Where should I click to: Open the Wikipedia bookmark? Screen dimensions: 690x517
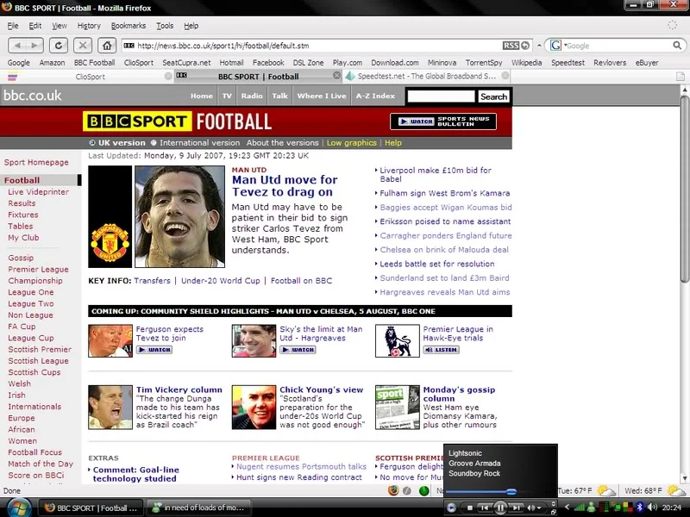click(526, 62)
